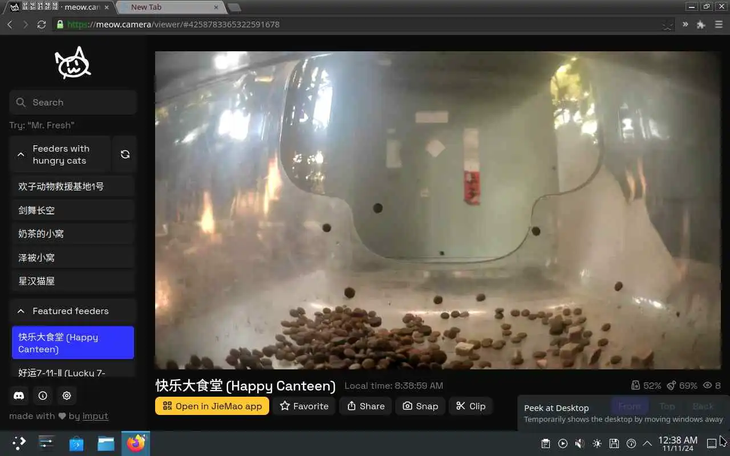
Task: Switch to the meow.camera tab
Action: pos(60,7)
